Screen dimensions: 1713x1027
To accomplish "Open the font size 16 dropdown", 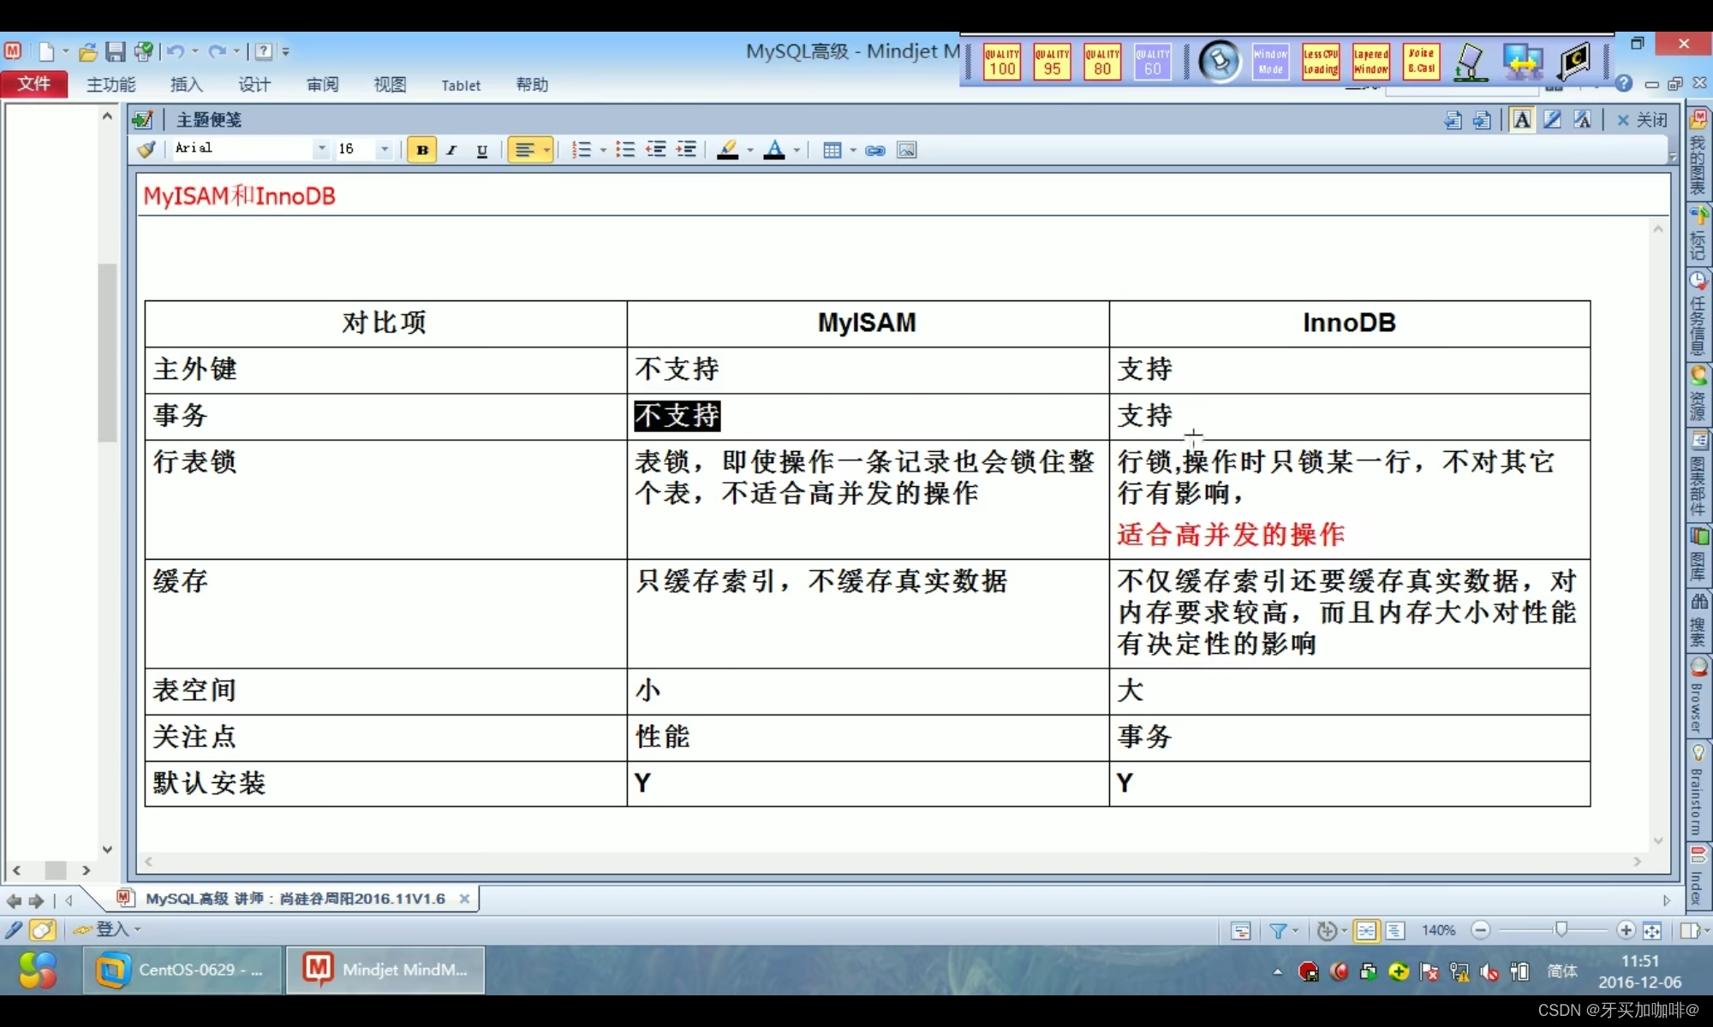I will [385, 149].
